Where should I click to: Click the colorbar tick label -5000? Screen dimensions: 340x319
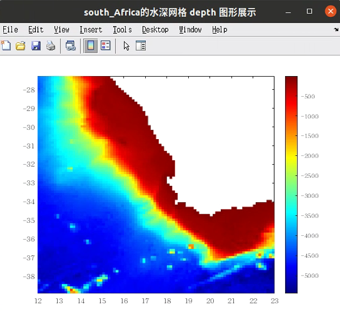coord(310,276)
